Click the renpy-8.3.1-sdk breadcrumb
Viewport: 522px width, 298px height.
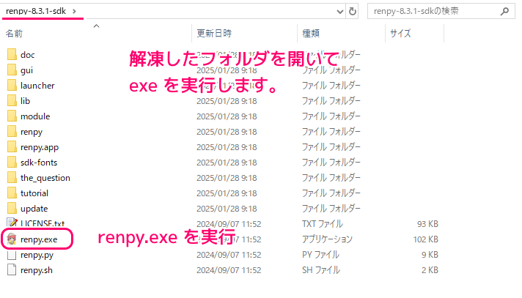(x=36, y=11)
